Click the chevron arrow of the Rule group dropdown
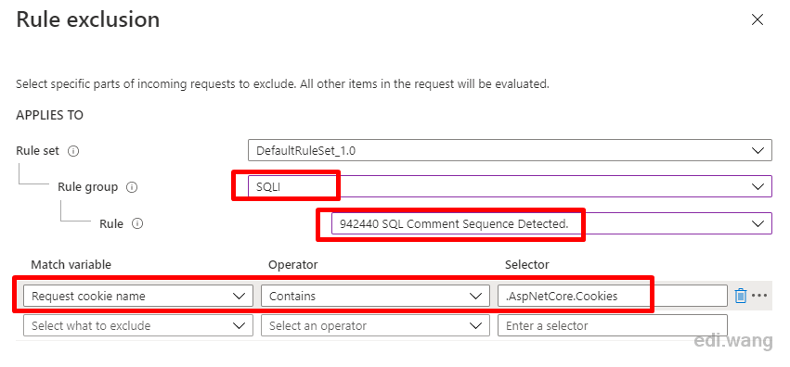The height and width of the screenshot is (367, 790). click(x=758, y=186)
